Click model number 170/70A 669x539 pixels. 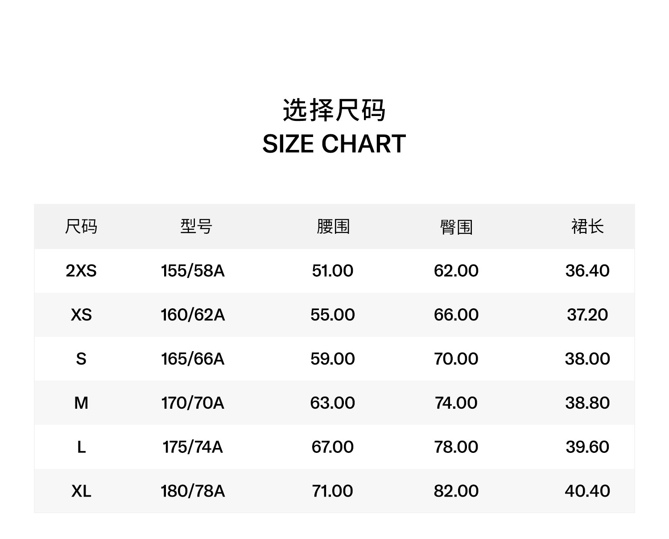[193, 403]
